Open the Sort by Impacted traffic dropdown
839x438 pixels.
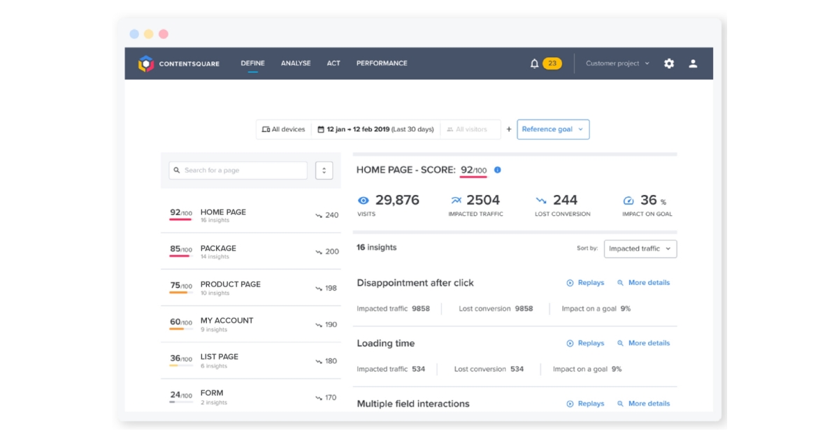pos(640,249)
